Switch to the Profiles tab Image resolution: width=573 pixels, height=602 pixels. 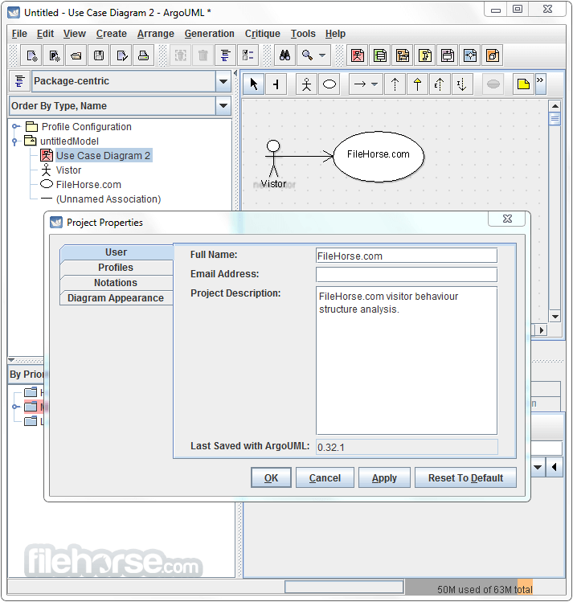point(116,268)
